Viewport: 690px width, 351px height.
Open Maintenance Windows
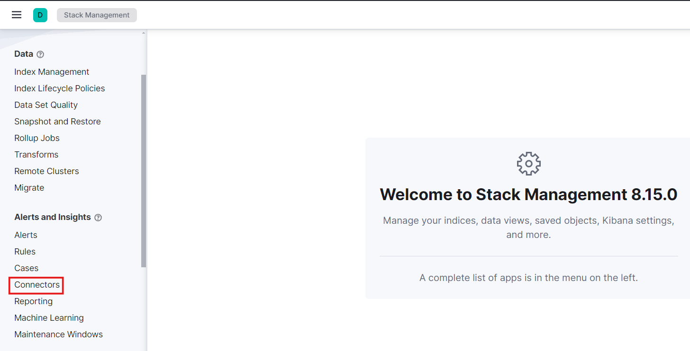(58, 334)
